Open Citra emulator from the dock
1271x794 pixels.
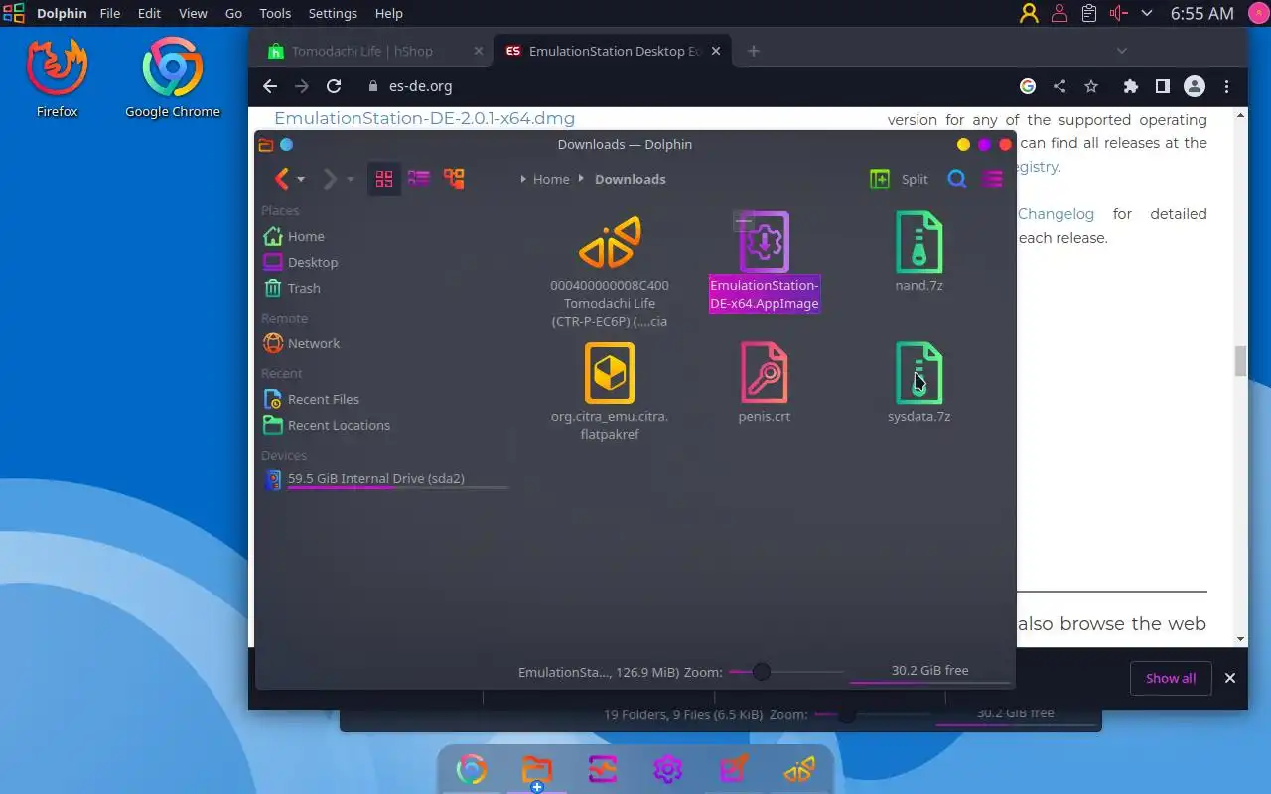click(798, 770)
